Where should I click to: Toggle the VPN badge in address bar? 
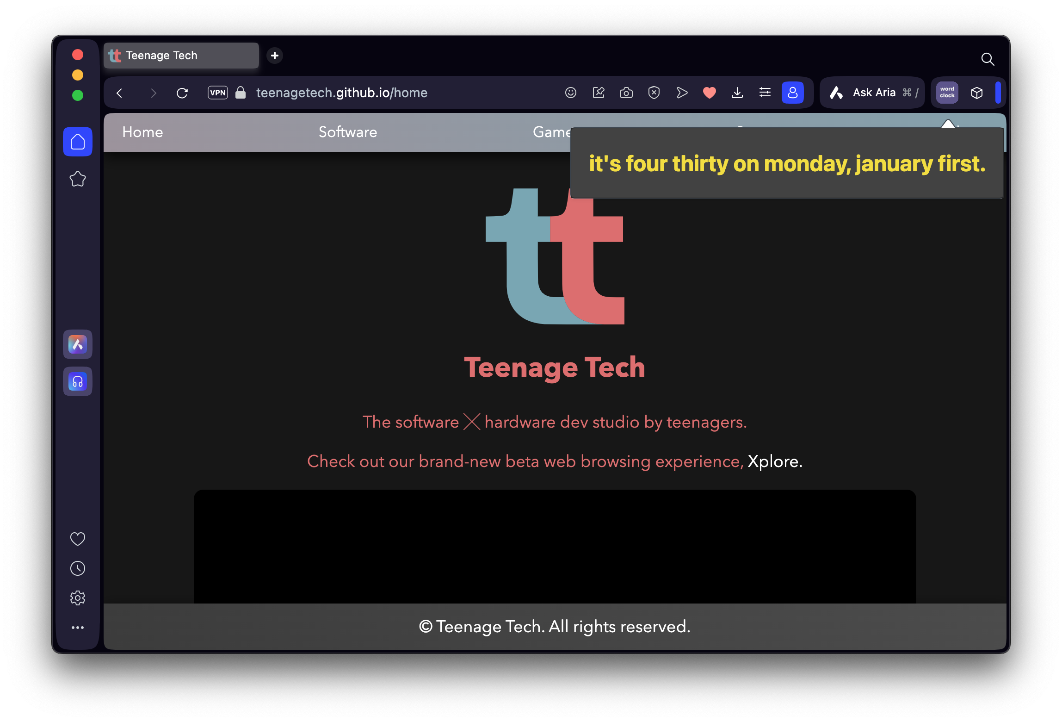(x=217, y=93)
